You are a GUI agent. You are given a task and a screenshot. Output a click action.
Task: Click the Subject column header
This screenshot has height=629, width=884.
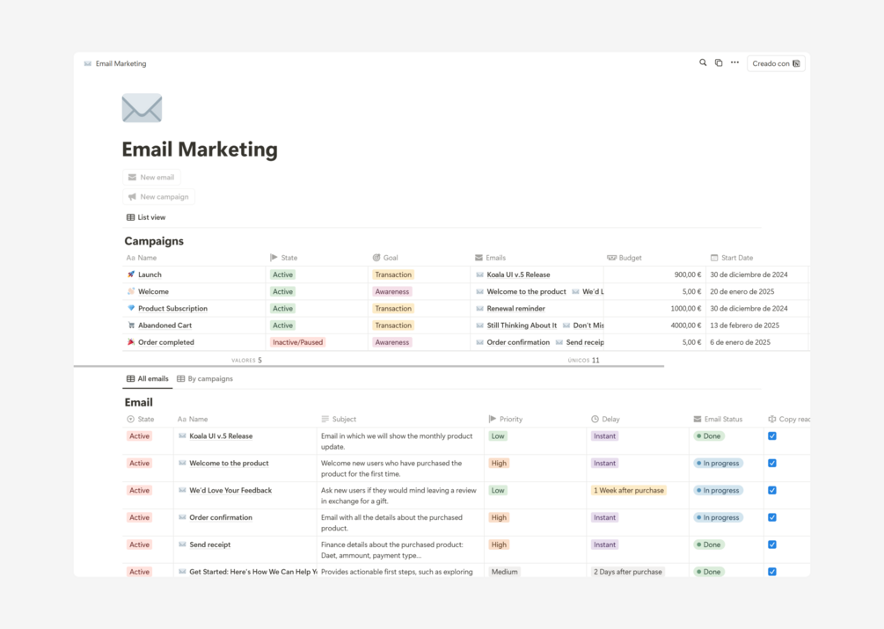click(339, 419)
